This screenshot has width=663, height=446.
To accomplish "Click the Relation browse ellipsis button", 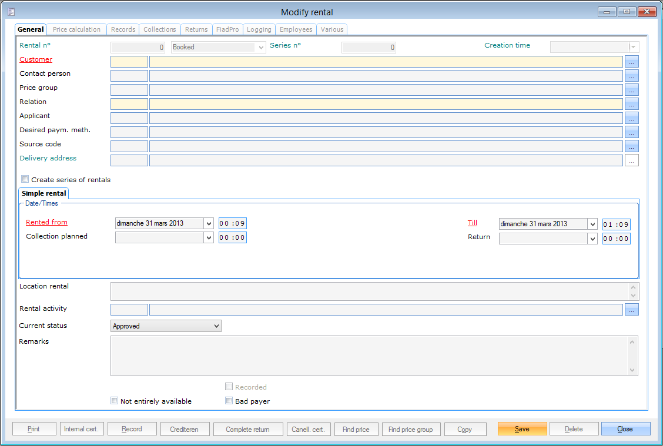I will tap(631, 104).
